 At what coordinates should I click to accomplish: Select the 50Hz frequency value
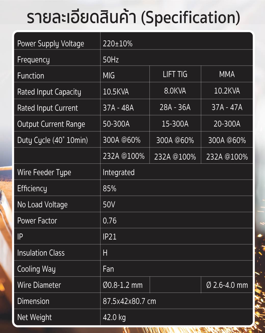tap(111, 60)
